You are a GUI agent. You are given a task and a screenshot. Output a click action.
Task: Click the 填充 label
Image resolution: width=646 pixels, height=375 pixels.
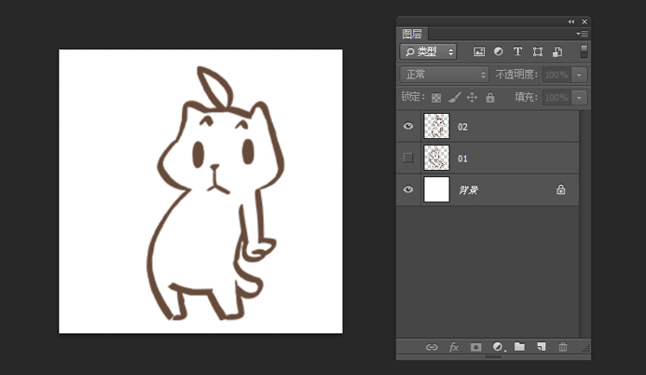(526, 97)
